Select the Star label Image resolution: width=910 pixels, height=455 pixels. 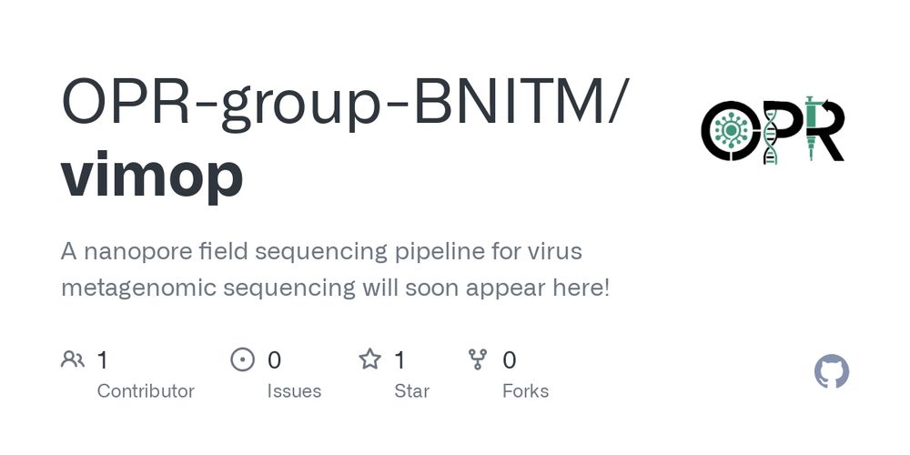coord(411,391)
